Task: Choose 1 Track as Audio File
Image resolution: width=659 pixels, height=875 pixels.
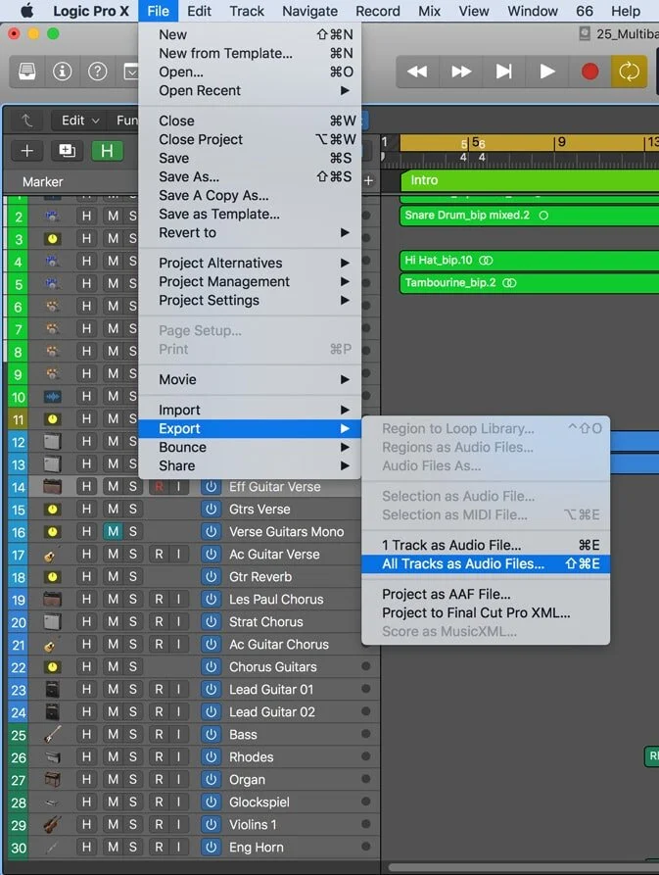Action: 486,545
